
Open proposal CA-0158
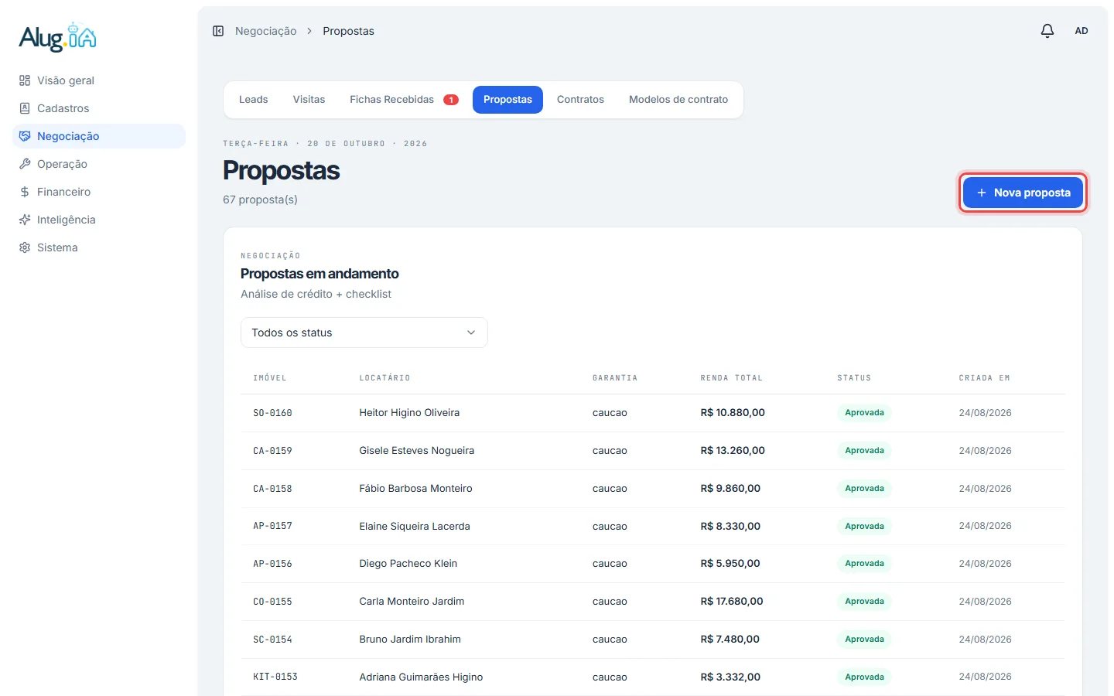[x=272, y=489]
